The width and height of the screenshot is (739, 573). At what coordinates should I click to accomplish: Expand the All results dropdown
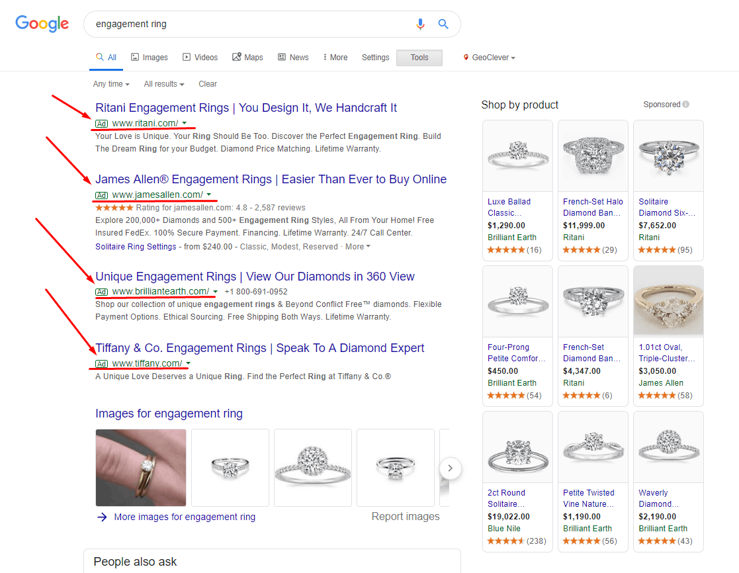(164, 84)
